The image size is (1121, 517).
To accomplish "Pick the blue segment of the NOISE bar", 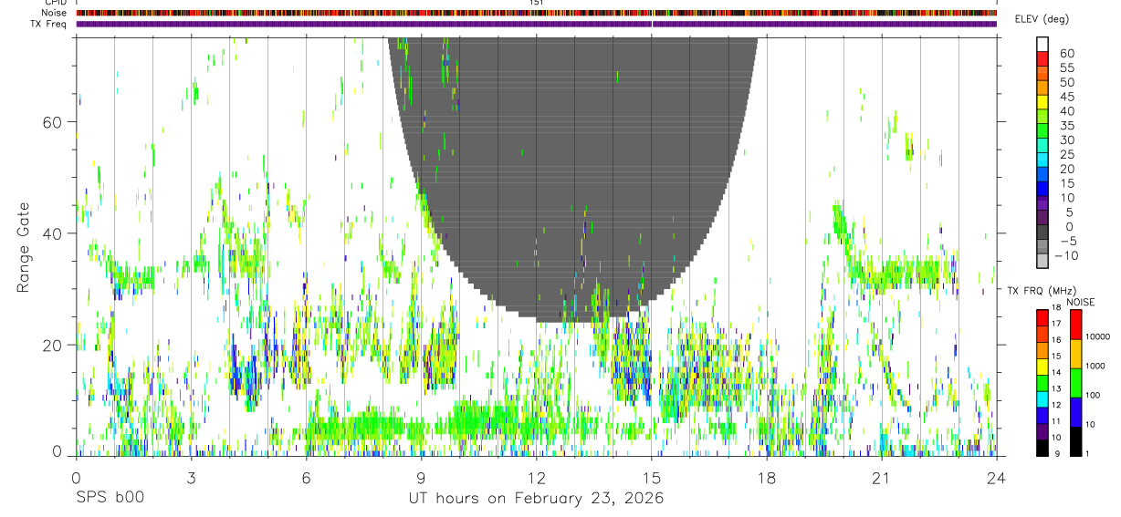I will click(1075, 412).
